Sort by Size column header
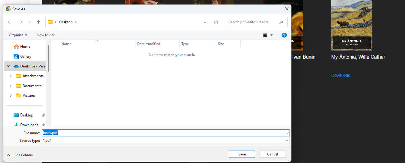Viewport: 405px width, 163px height. (221, 44)
